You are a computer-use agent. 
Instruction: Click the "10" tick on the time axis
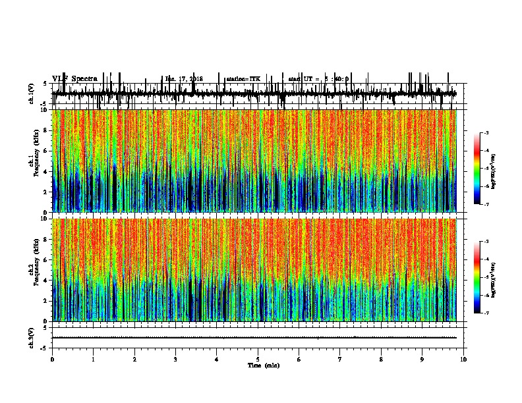point(463,360)
